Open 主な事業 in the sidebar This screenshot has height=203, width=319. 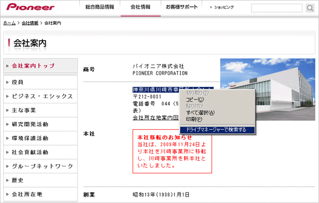click(40, 110)
